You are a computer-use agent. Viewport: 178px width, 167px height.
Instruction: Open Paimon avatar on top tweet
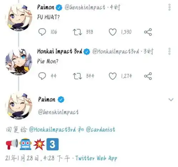point(19,18)
